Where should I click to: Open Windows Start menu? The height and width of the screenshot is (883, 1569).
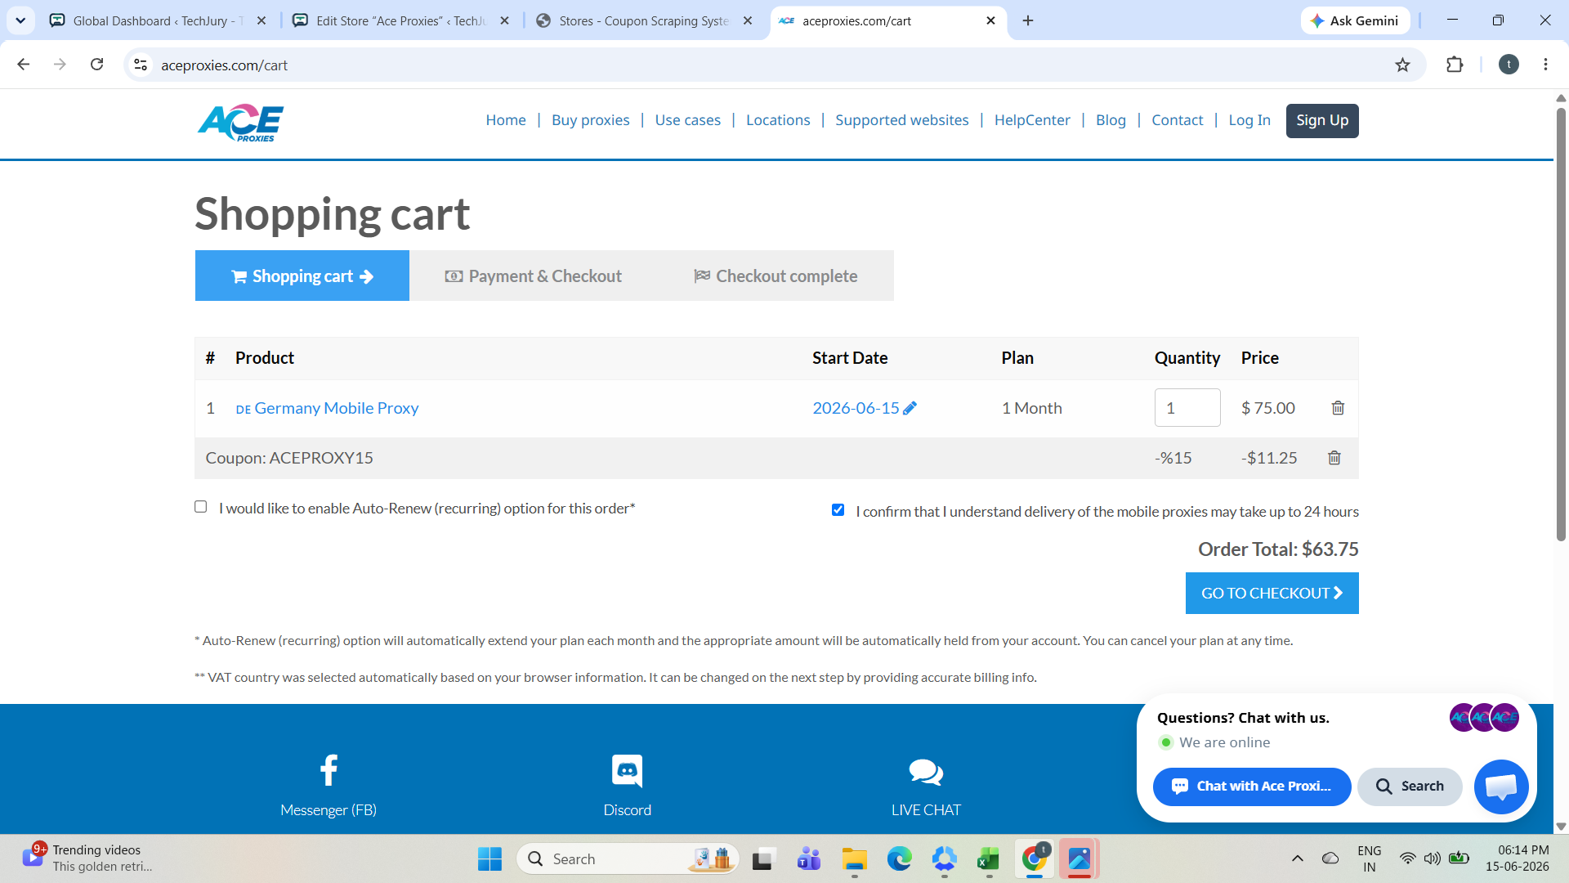(x=489, y=858)
